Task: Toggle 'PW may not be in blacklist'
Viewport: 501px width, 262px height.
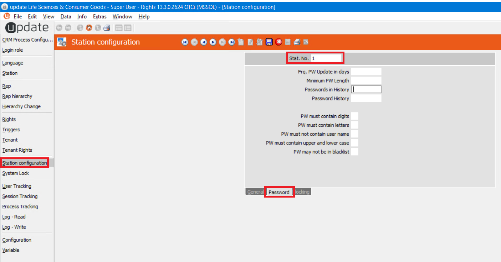Action: coord(355,152)
